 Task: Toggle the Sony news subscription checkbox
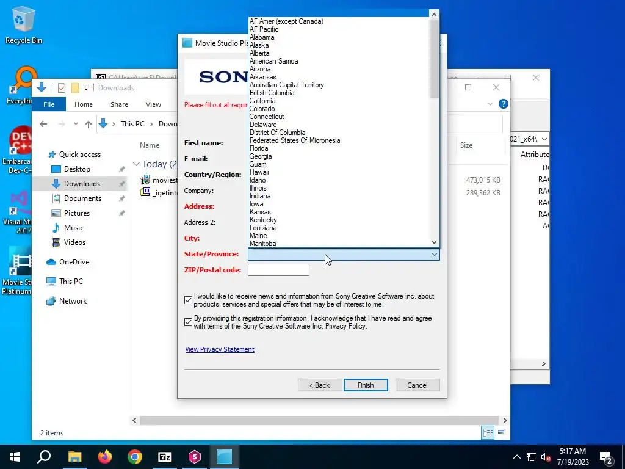(x=189, y=300)
